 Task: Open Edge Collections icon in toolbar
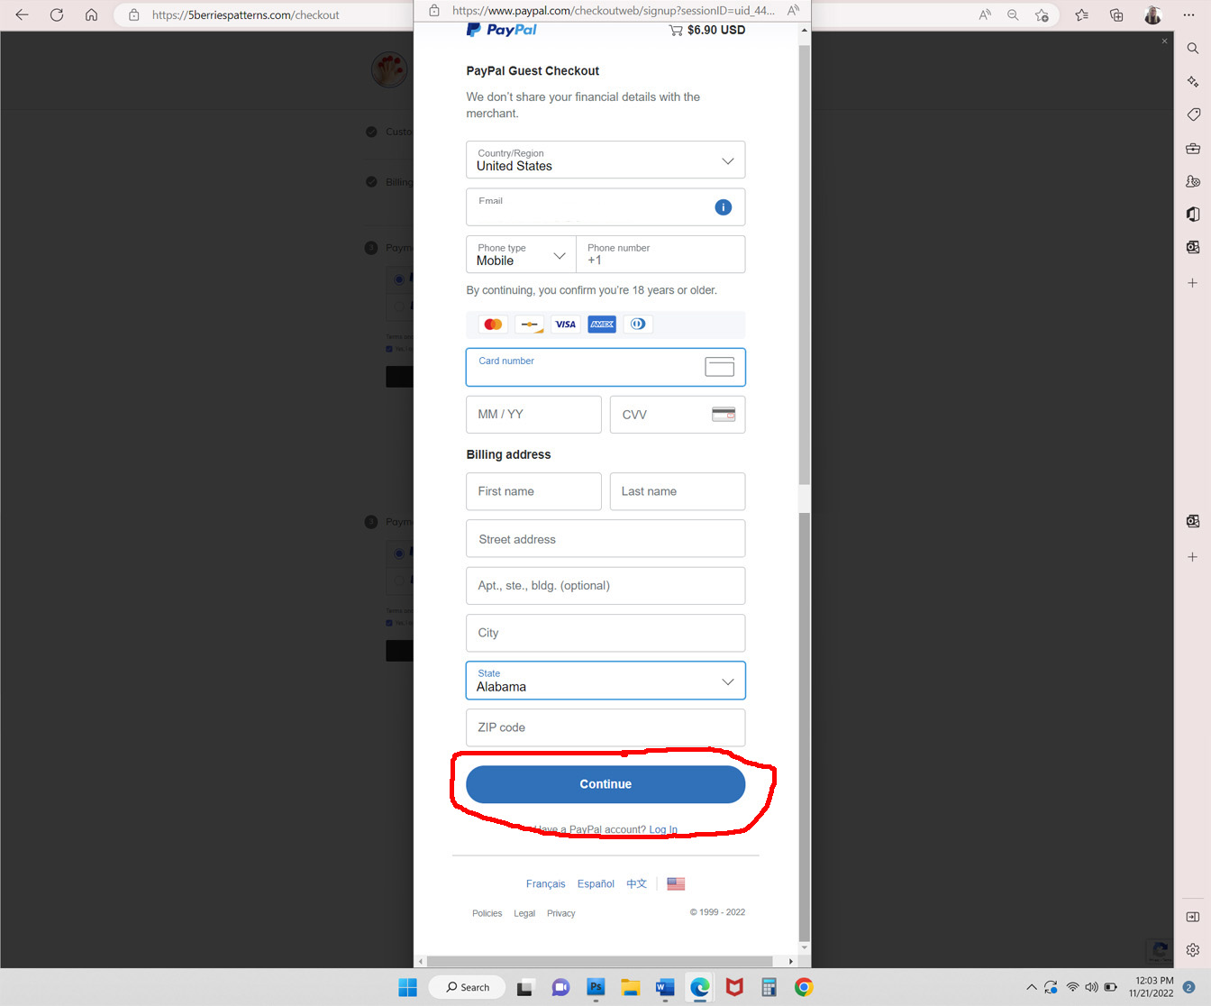click(x=1116, y=15)
